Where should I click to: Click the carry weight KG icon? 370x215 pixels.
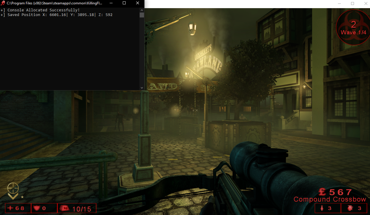(64, 208)
